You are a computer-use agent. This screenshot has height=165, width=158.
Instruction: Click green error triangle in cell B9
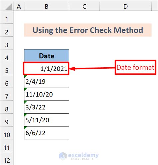25,115
